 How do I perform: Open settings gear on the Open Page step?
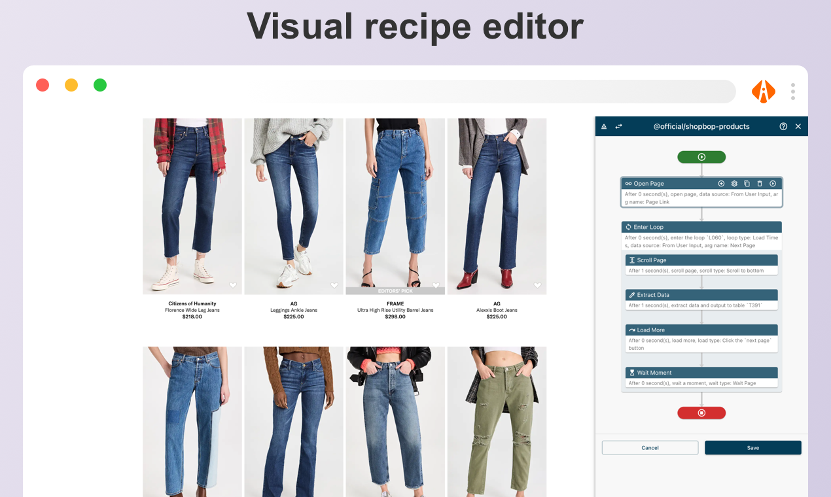[x=734, y=184]
